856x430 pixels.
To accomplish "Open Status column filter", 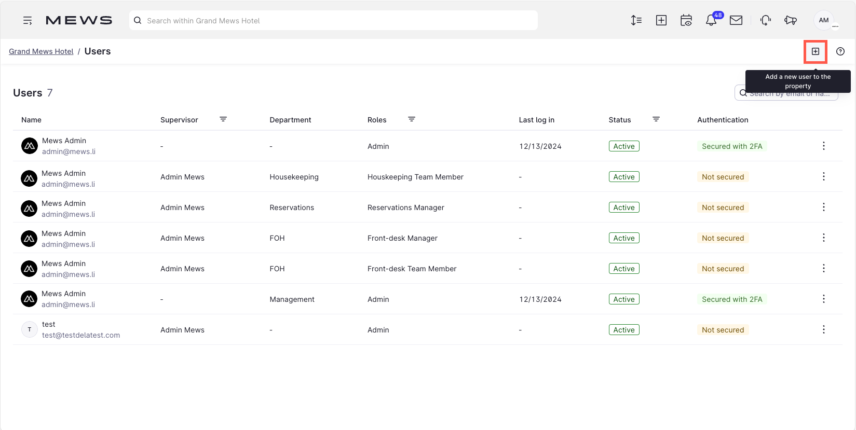I will [x=656, y=119].
